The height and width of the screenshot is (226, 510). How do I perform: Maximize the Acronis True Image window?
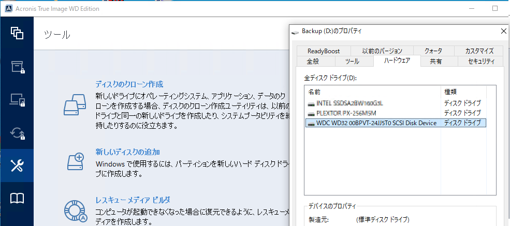494,8
